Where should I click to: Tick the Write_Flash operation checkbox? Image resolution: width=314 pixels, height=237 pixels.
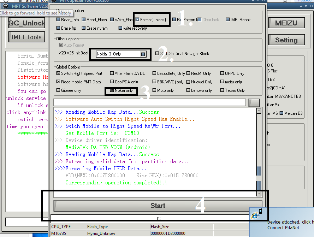click(x=112, y=20)
